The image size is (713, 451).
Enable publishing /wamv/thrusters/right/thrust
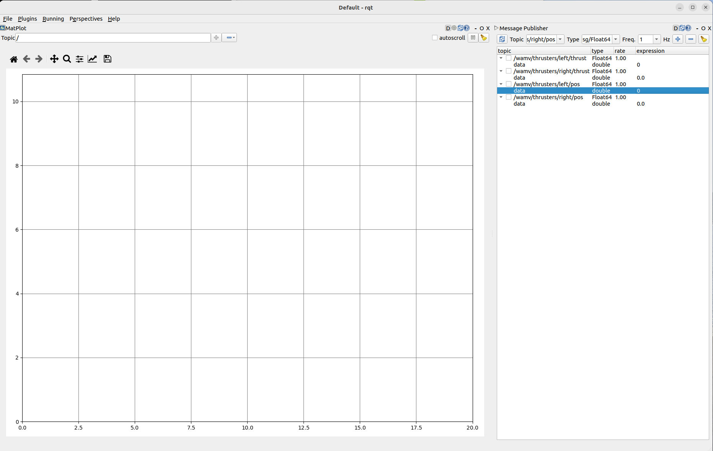509,71
